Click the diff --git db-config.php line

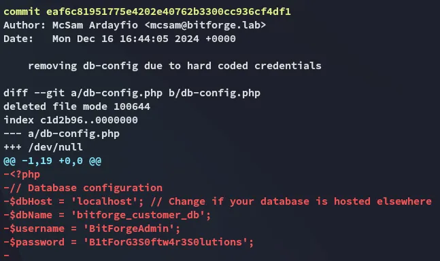click(132, 93)
